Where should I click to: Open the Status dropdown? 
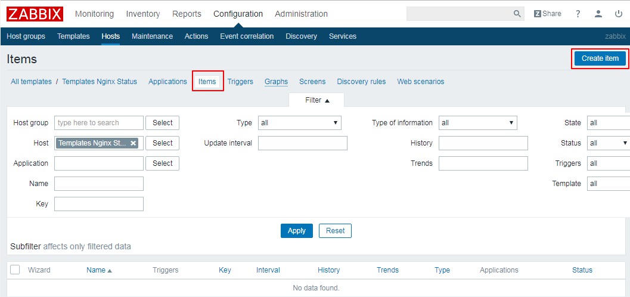(x=608, y=143)
